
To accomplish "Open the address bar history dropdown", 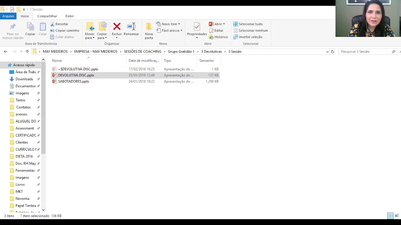I will [x=327, y=52].
